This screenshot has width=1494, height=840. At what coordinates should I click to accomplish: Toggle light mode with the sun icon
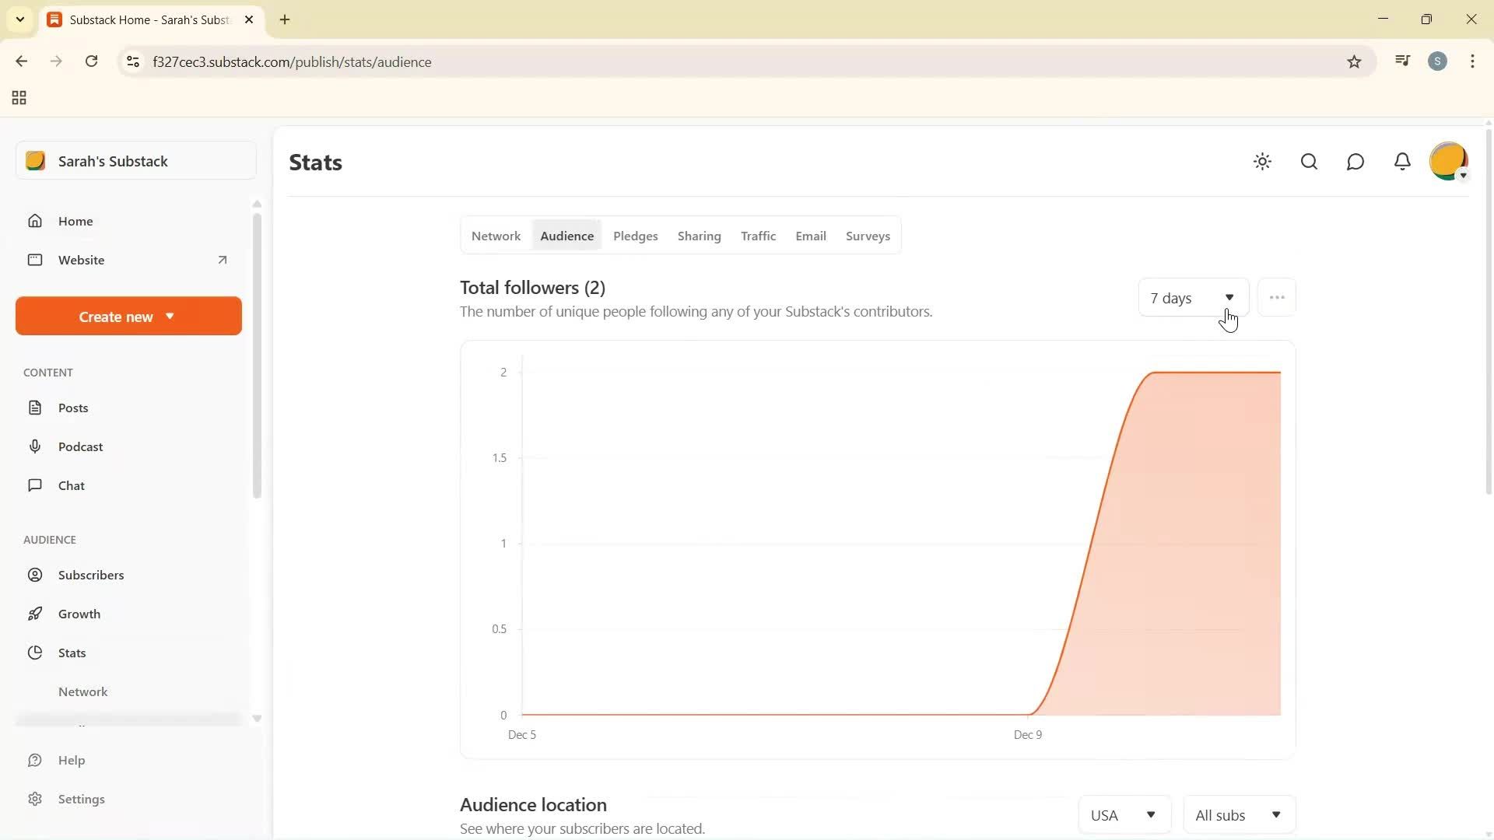[x=1262, y=162]
